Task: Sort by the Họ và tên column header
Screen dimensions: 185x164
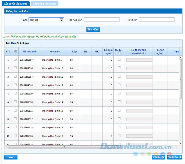Action: [54, 52]
